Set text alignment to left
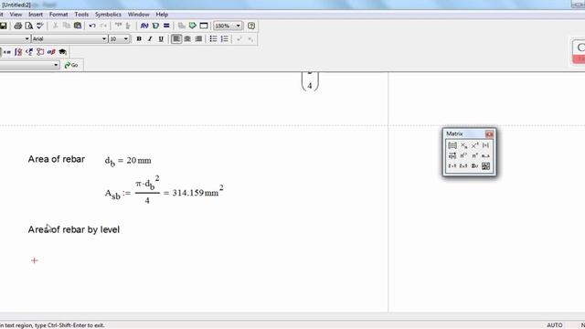Screen dimensions: 585x329 click(x=176, y=38)
